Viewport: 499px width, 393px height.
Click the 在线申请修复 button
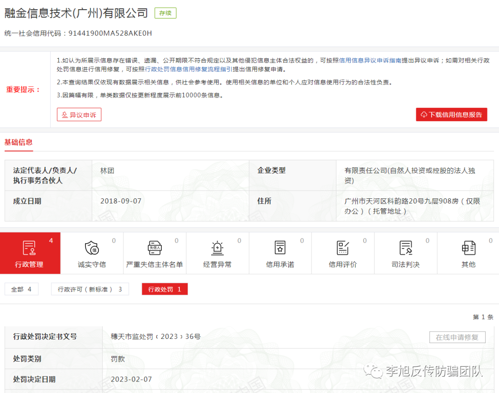(457, 337)
